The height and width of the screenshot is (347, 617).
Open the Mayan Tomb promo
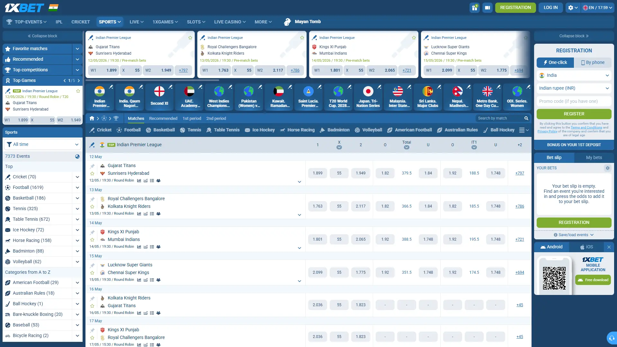[x=302, y=22]
